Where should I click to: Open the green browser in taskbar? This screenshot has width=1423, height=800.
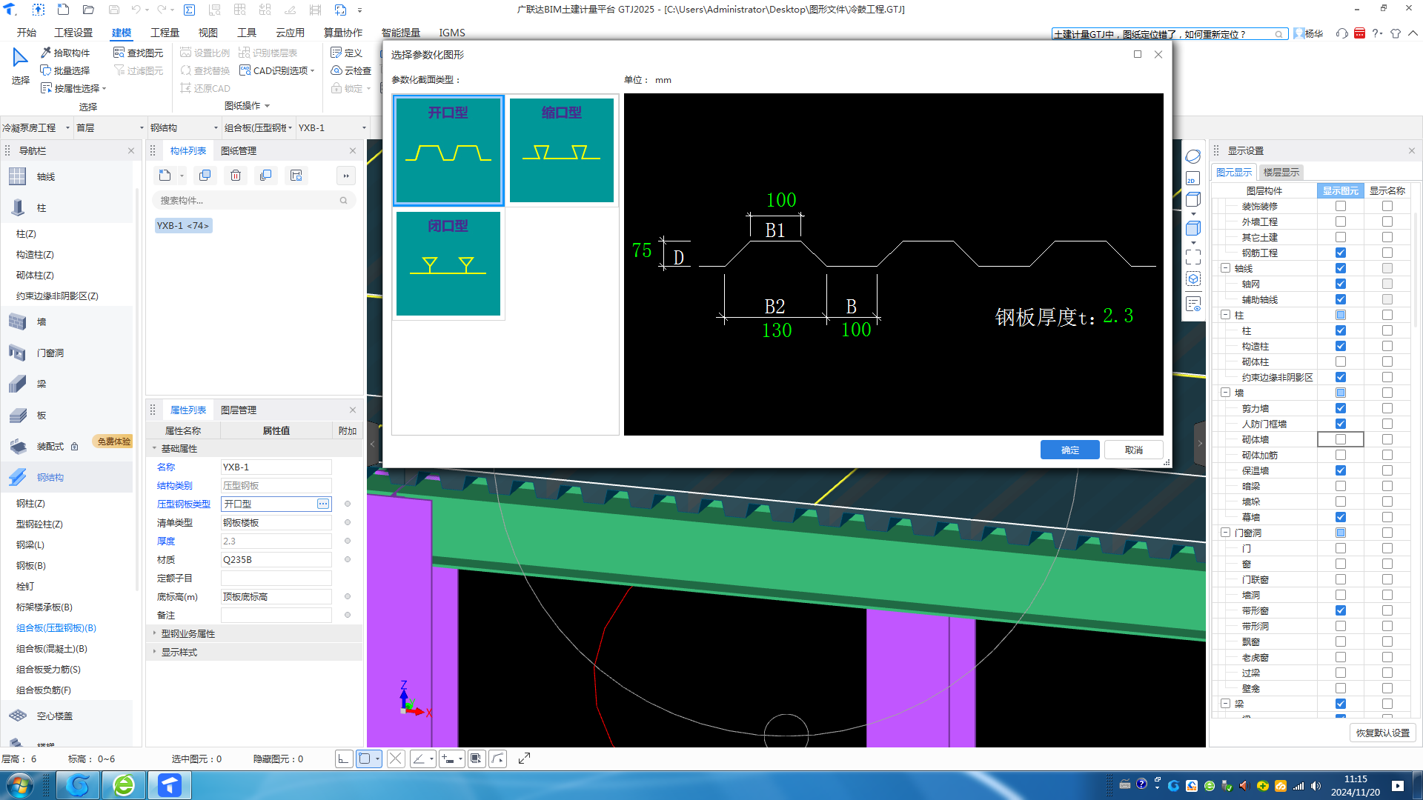(x=124, y=785)
